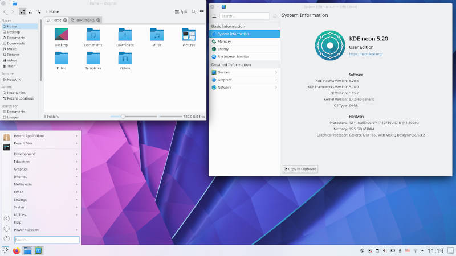Select Energy in Info Center sidebar
This screenshot has height=256, width=456.
pyautogui.click(x=245, y=49)
